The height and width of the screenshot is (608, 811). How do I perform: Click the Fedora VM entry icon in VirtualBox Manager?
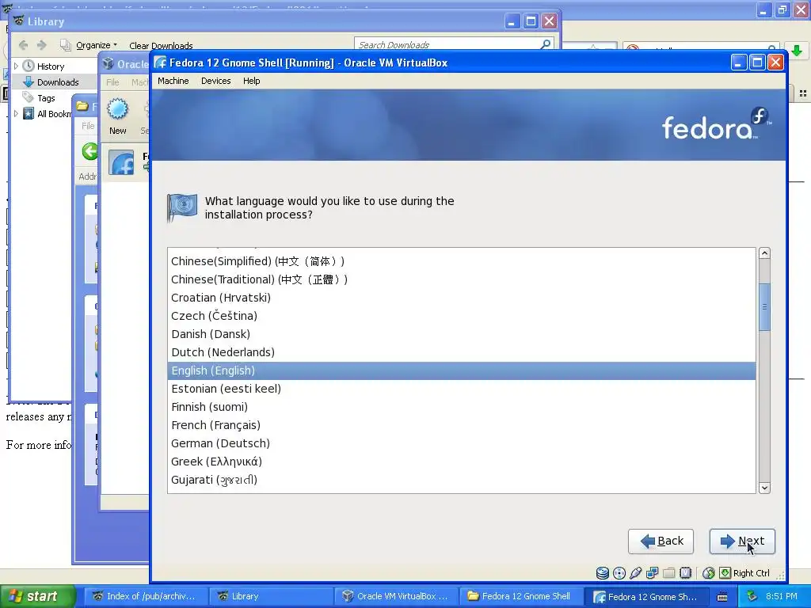click(x=121, y=163)
